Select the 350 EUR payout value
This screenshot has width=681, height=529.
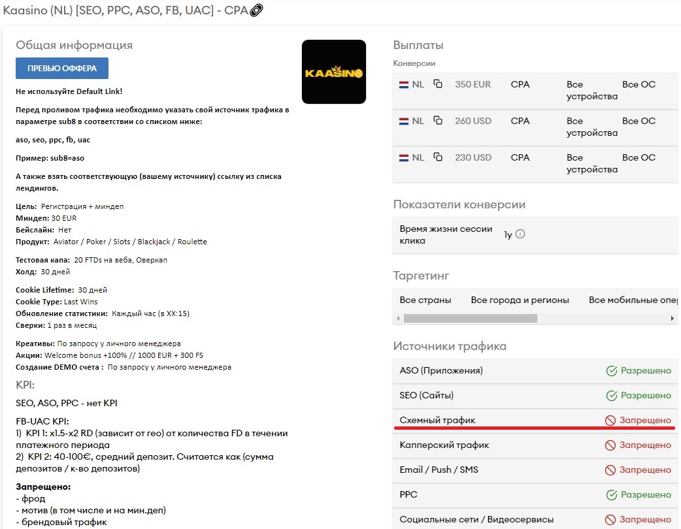tap(473, 84)
